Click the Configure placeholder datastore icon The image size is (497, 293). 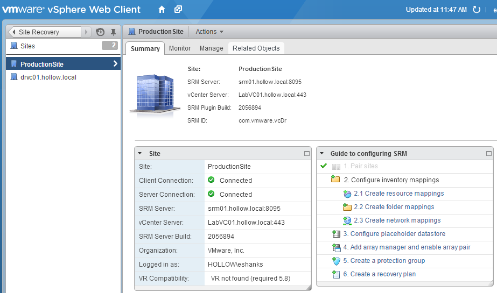(336, 234)
